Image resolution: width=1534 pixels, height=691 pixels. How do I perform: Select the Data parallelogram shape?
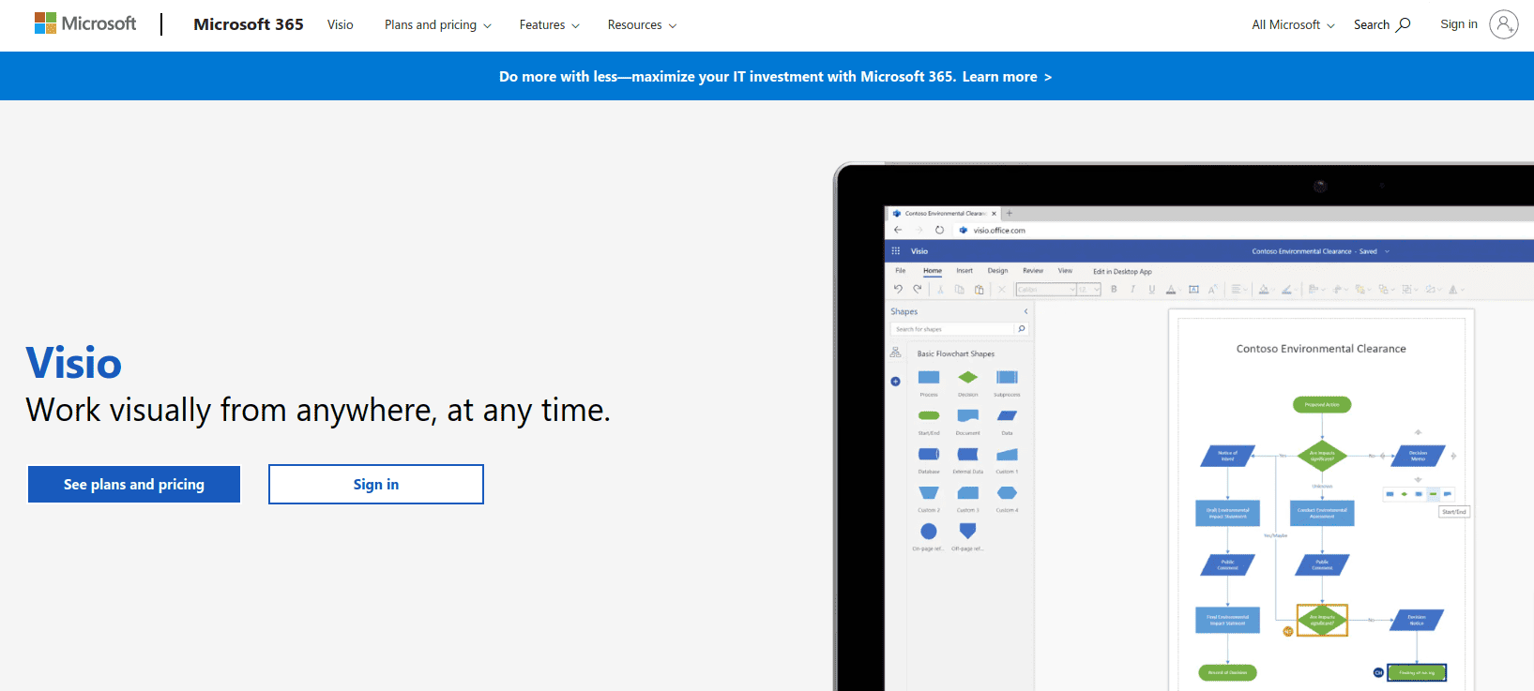1007,415
